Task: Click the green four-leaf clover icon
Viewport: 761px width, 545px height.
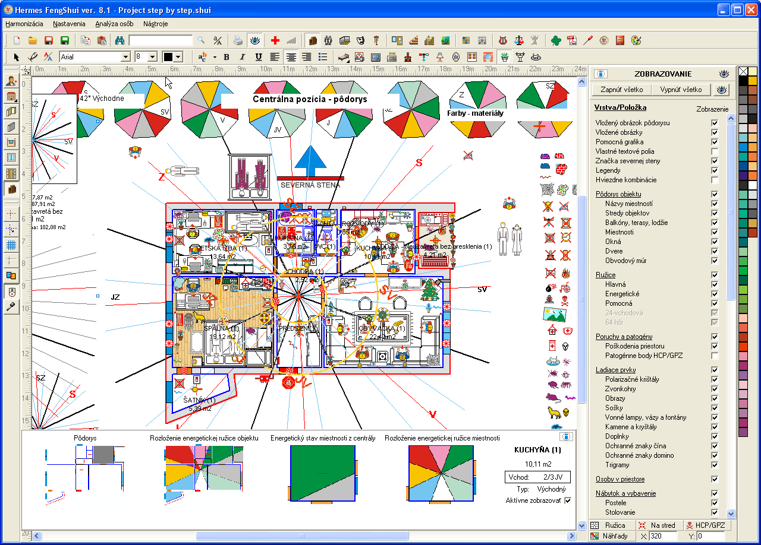Action: 555,40
